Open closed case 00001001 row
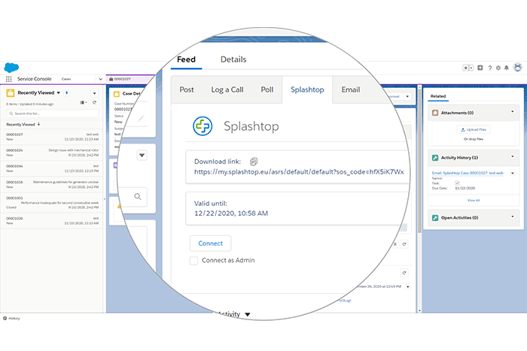Image resolution: width=527 pixels, height=351 pixels. click(x=52, y=203)
